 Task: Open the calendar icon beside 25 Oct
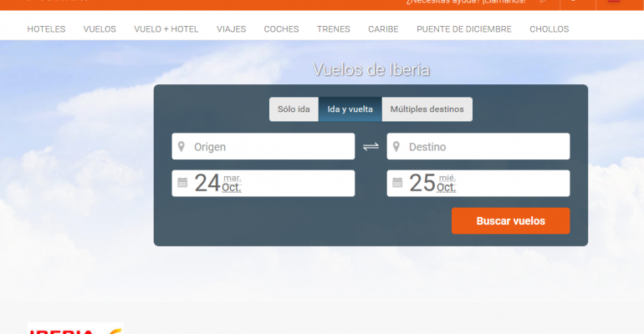point(397,182)
